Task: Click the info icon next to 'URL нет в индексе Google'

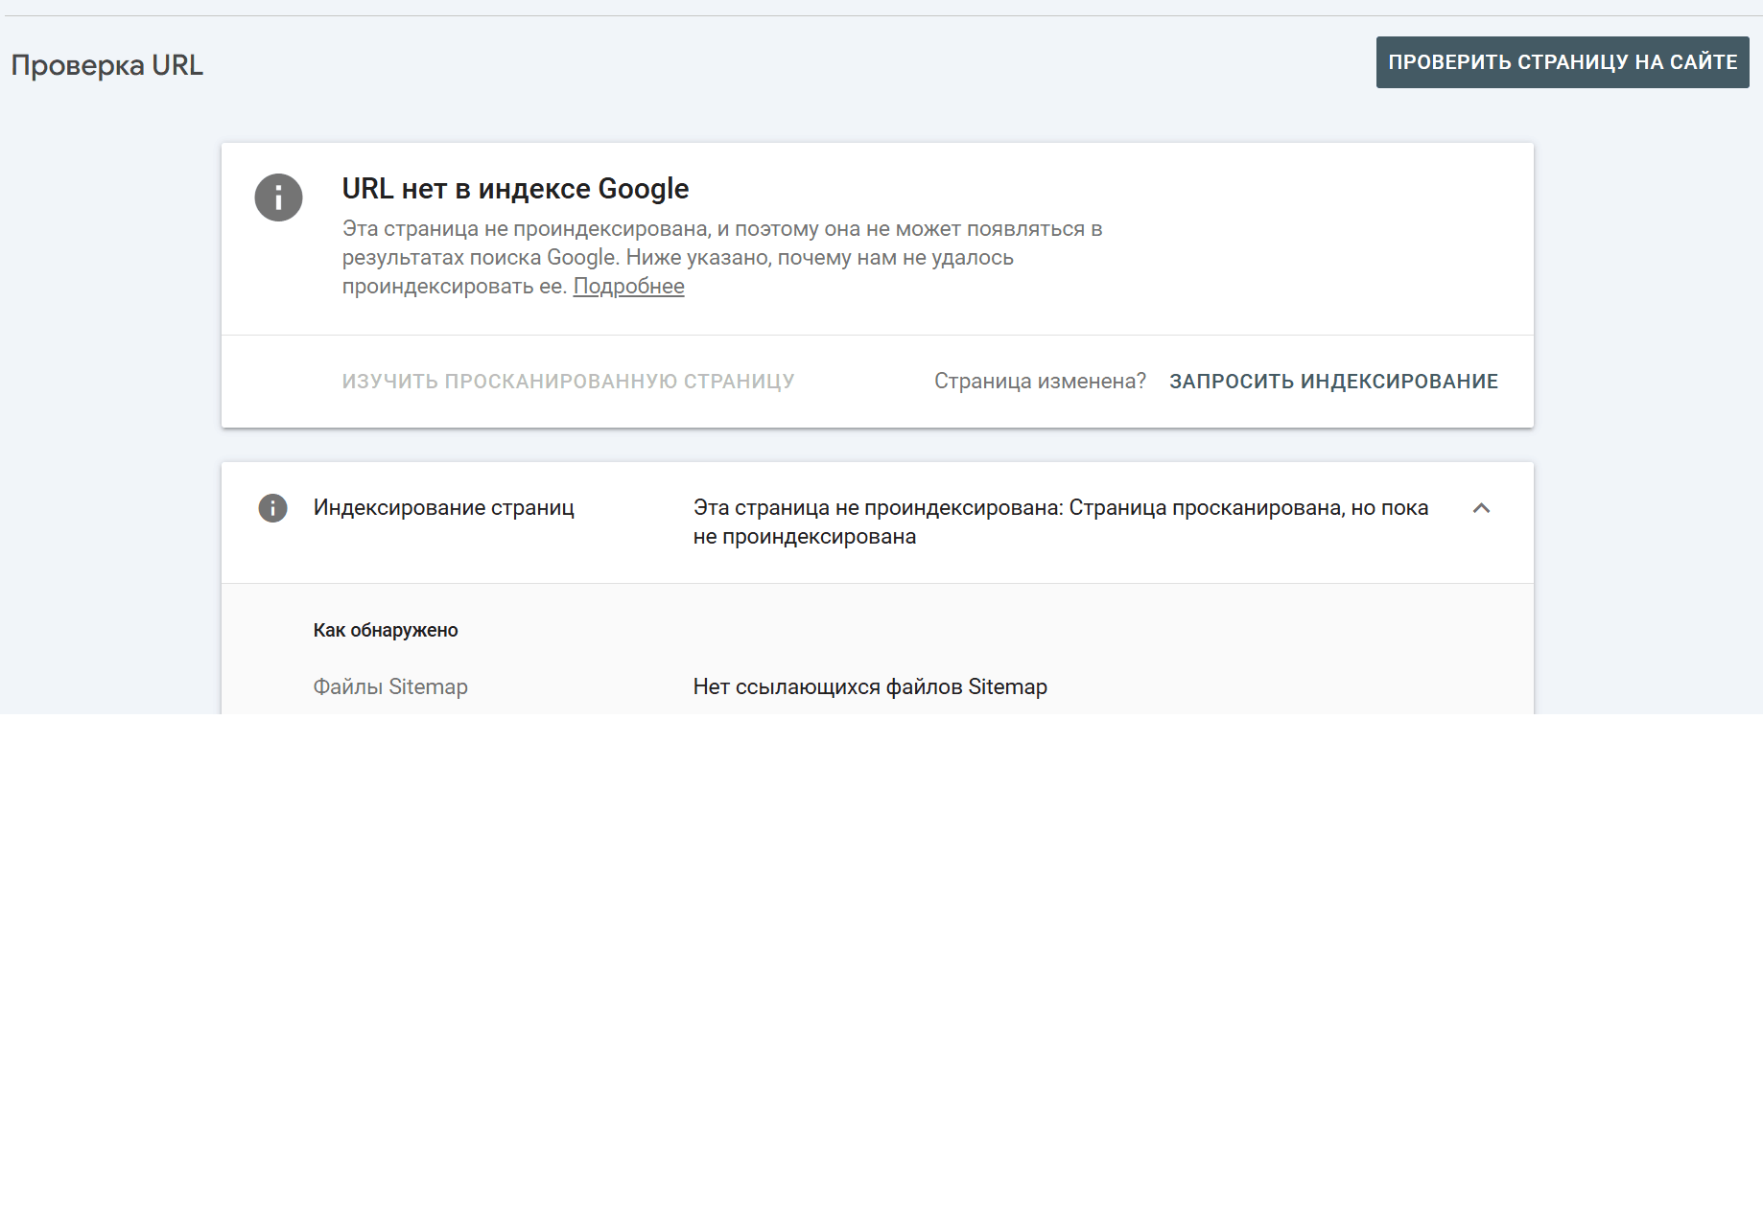Action: click(278, 197)
